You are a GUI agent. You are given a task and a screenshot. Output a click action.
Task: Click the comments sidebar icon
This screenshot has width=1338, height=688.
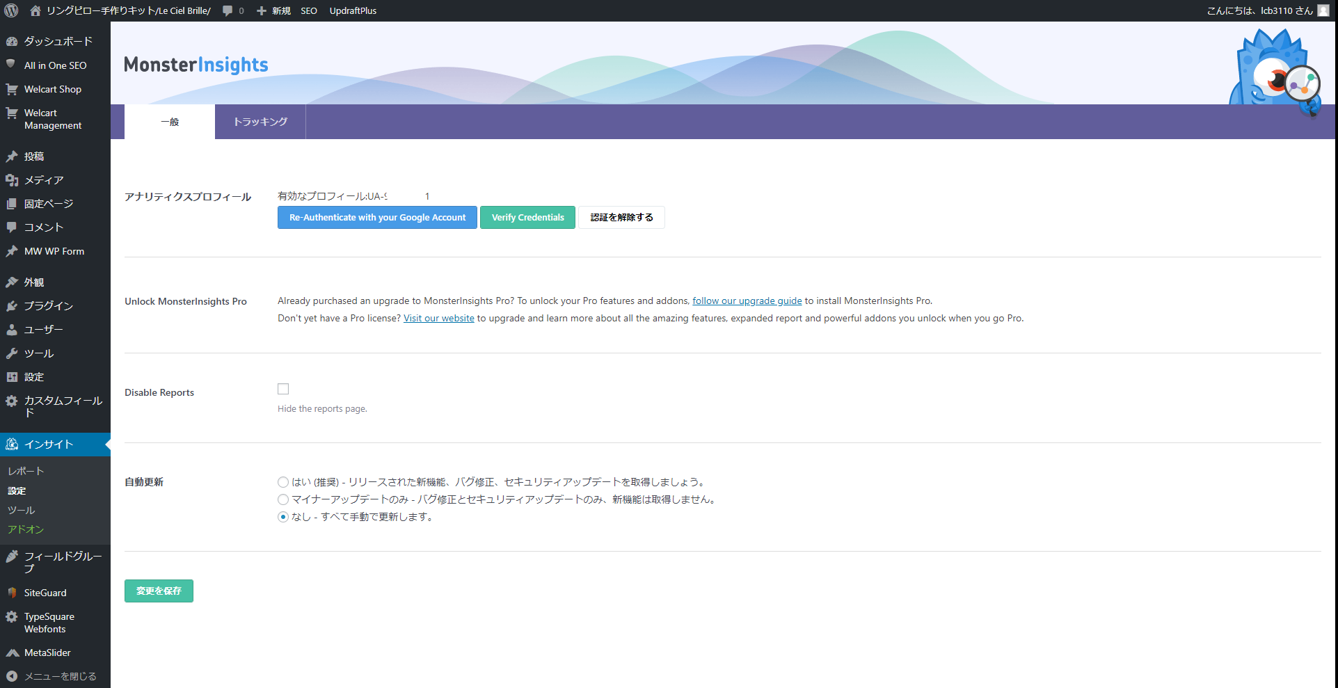[12, 227]
